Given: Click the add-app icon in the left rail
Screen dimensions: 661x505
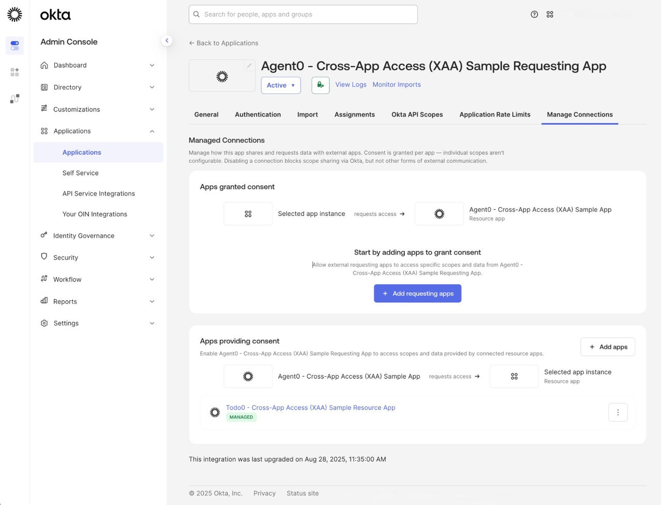Looking at the screenshot, I should [14, 72].
